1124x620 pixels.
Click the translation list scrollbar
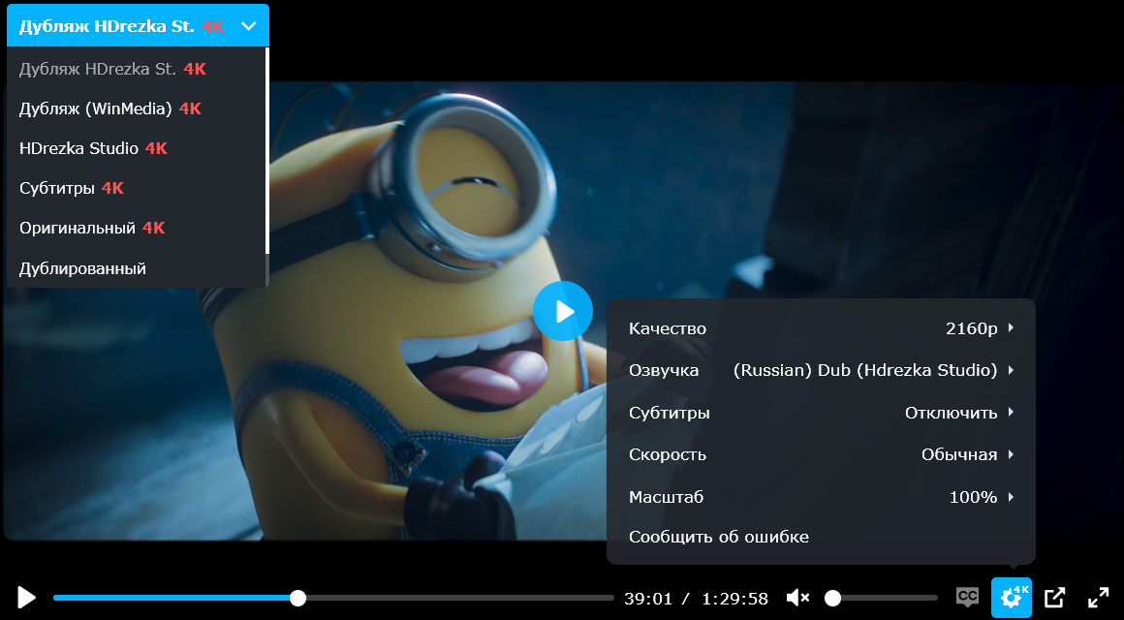tap(267, 150)
